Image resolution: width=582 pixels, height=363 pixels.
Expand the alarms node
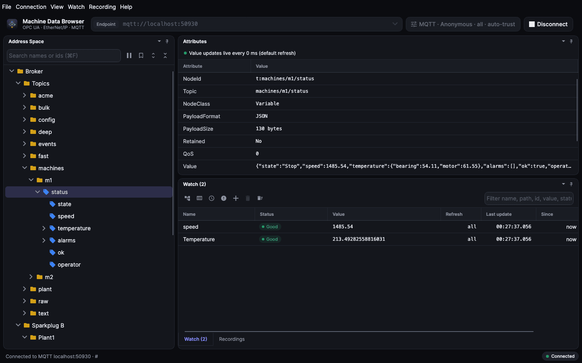44,240
